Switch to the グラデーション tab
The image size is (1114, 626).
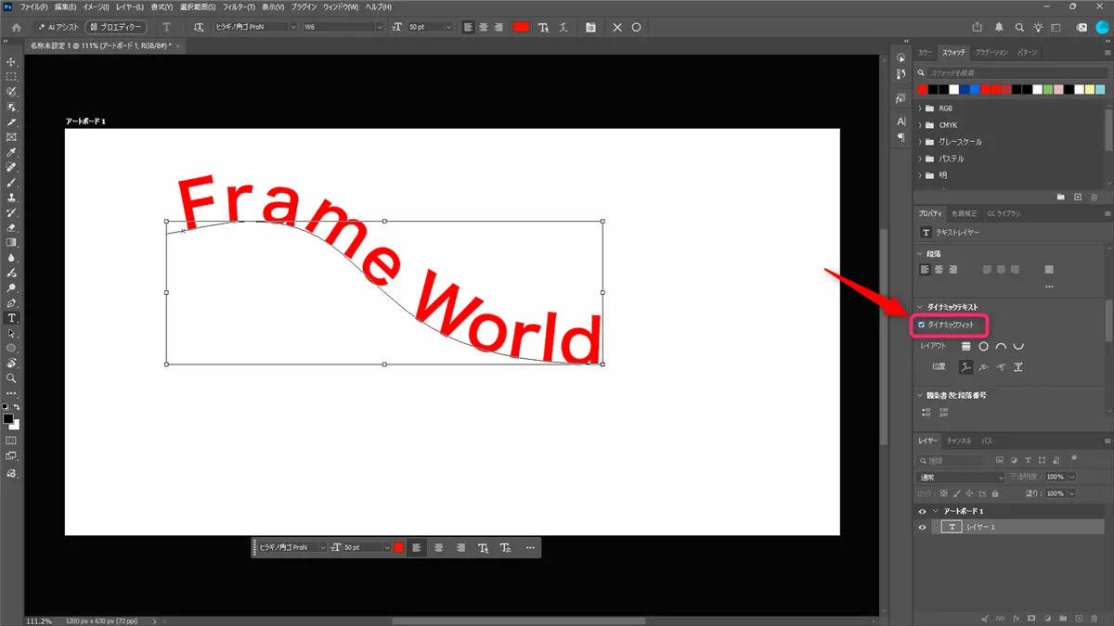991,53
